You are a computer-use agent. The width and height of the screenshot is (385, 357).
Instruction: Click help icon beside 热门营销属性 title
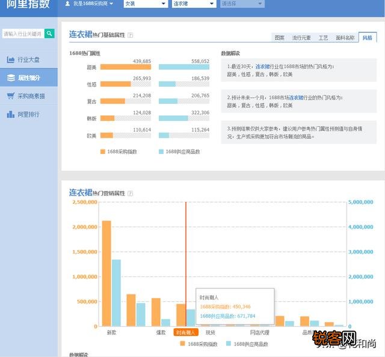[131, 194]
